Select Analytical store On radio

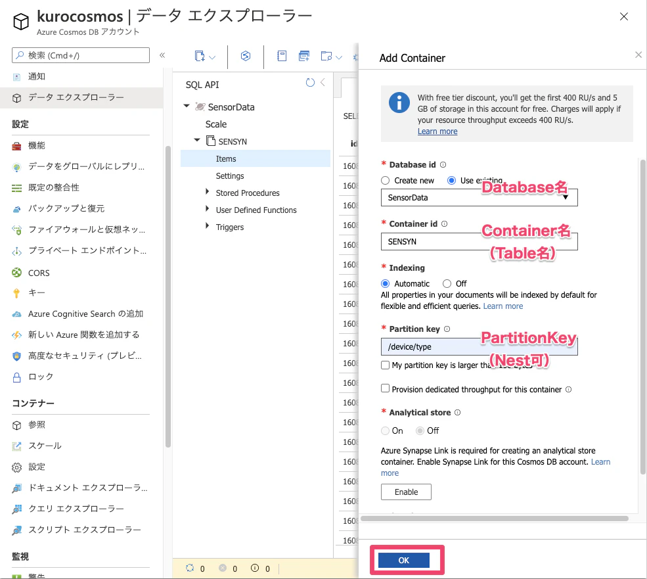385,430
